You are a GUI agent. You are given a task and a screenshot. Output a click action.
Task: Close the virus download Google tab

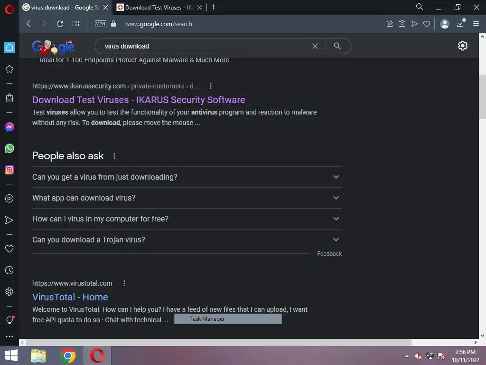(x=106, y=8)
